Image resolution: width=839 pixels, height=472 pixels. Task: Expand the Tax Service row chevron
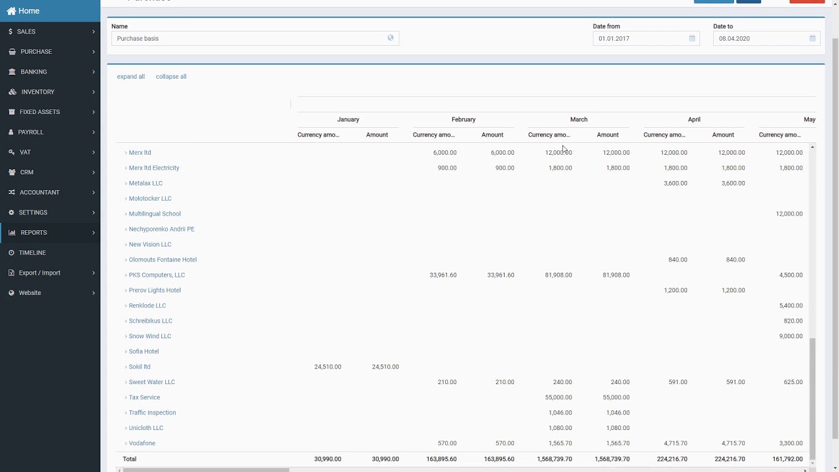pyautogui.click(x=126, y=398)
